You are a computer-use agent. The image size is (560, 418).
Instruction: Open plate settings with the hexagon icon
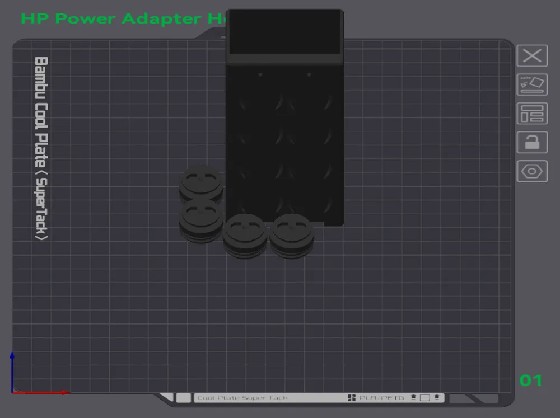point(532,171)
